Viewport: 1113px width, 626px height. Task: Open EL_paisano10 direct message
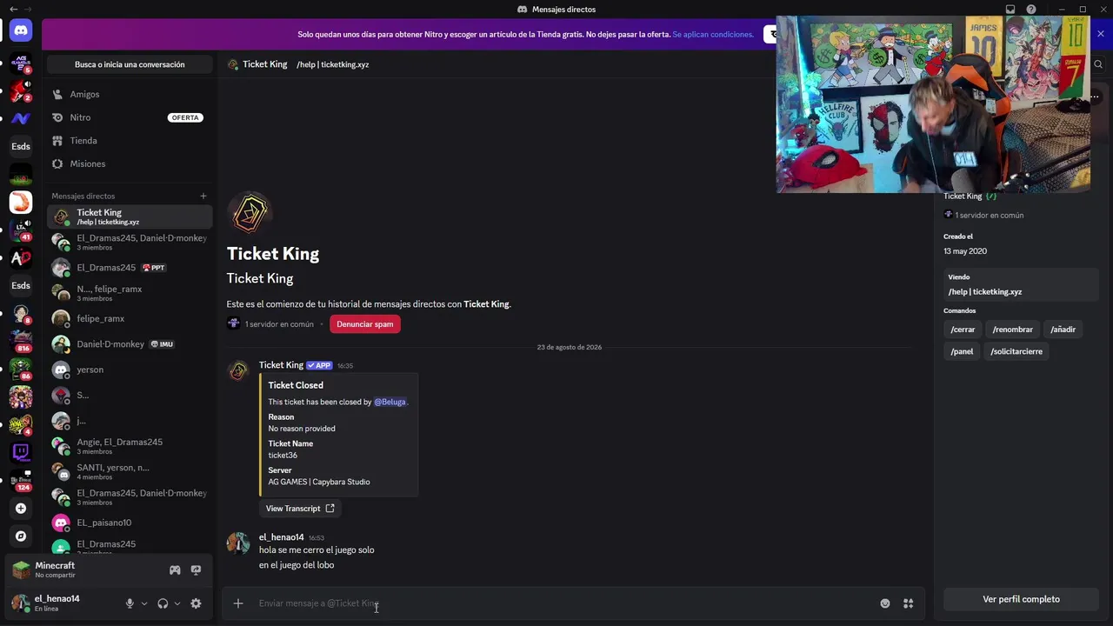130,523
